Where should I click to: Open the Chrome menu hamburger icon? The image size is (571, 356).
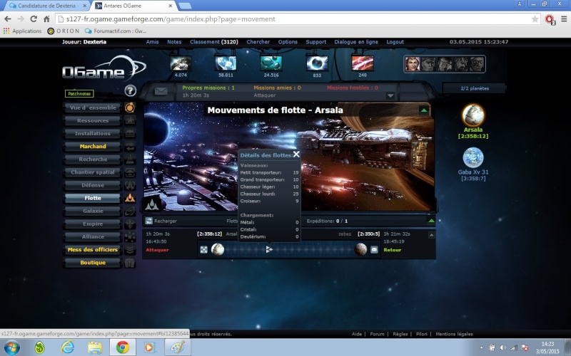(x=564, y=19)
